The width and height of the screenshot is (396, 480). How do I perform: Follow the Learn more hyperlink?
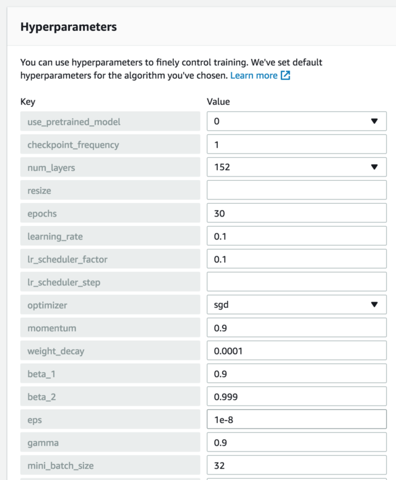(254, 76)
